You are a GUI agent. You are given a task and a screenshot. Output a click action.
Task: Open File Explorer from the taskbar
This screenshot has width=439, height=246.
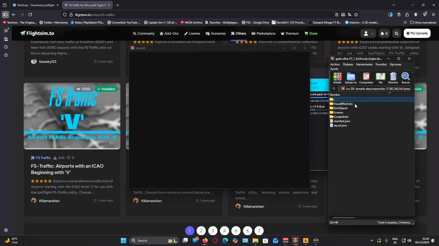[255, 241]
